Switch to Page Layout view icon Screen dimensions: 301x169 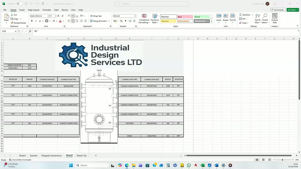coord(264,159)
